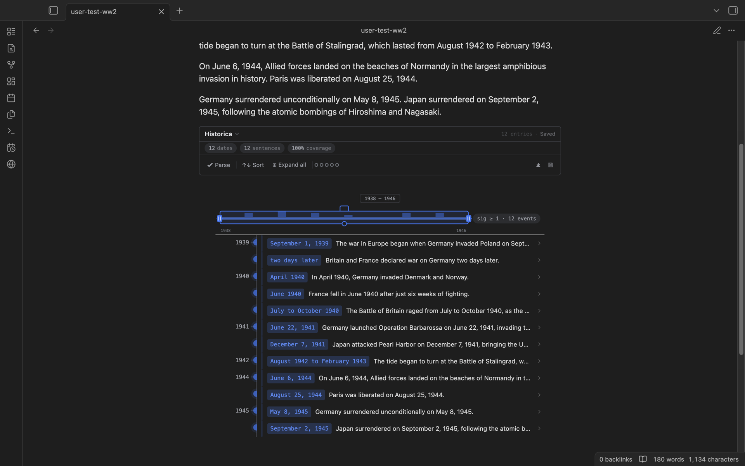Click the 12 dates pill
Image resolution: width=745 pixels, height=466 pixels.
pos(220,148)
